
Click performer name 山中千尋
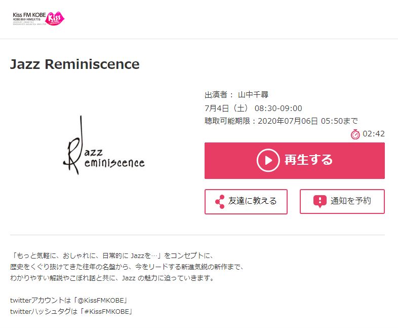[x=253, y=95]
